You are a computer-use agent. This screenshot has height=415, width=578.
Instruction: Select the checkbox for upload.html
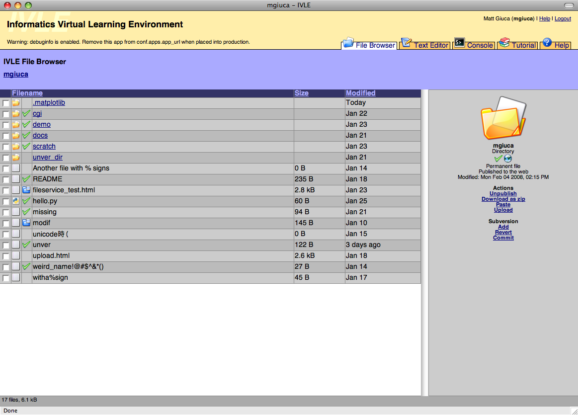point(6,256)
